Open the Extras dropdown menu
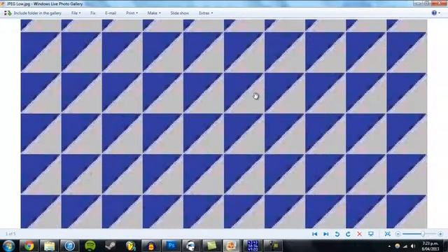The width and height of the screenshot is (448, 252). click(206, 13)
